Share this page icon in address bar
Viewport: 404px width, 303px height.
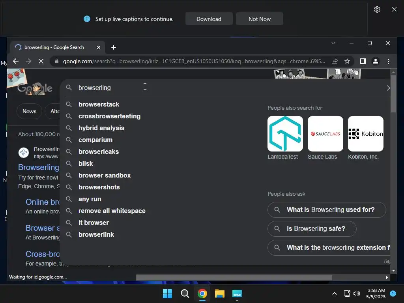click(335, 61)
